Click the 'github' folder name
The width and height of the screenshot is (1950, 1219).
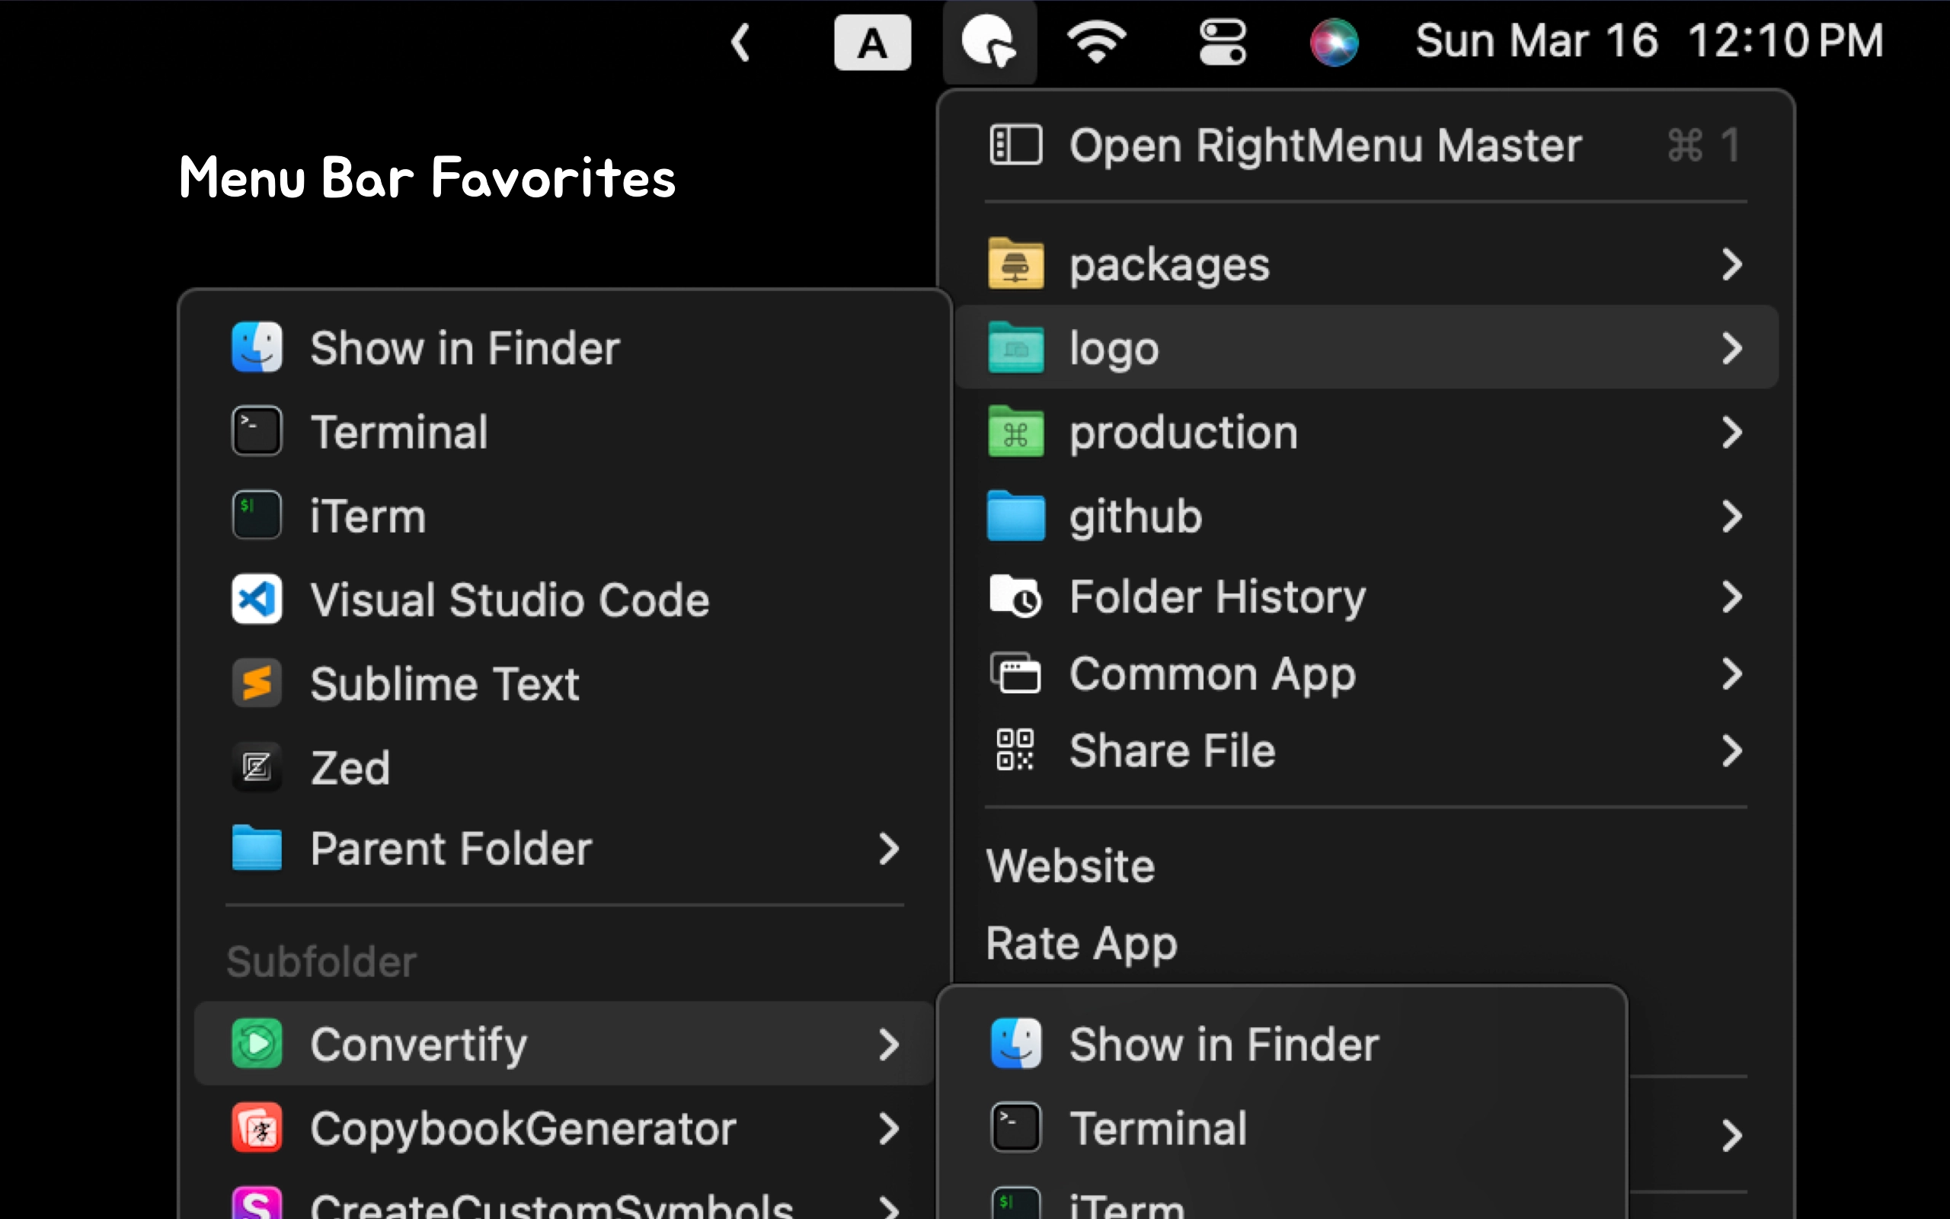(x=1136, y=517)
